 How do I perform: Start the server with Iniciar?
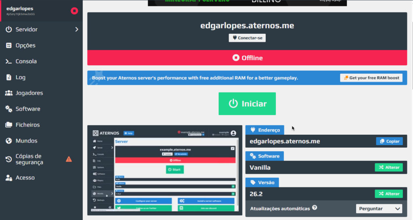coord(247,104)
